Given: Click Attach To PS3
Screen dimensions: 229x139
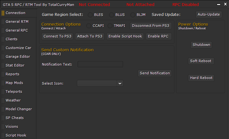Looking at the screenshot, I should [90, 36].
